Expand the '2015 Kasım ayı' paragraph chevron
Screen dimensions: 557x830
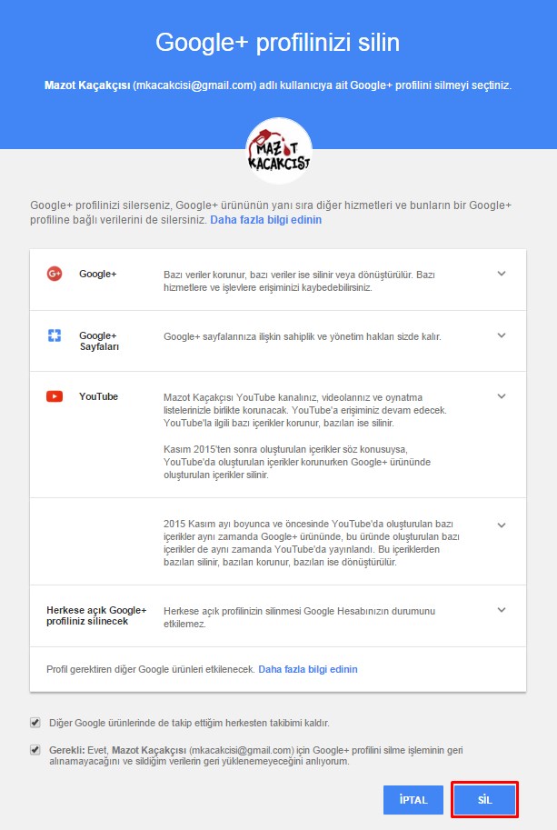(x=502, y=525)
